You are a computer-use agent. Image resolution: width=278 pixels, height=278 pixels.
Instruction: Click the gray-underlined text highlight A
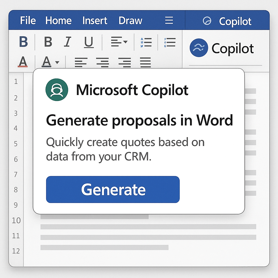tap(46, 62)
